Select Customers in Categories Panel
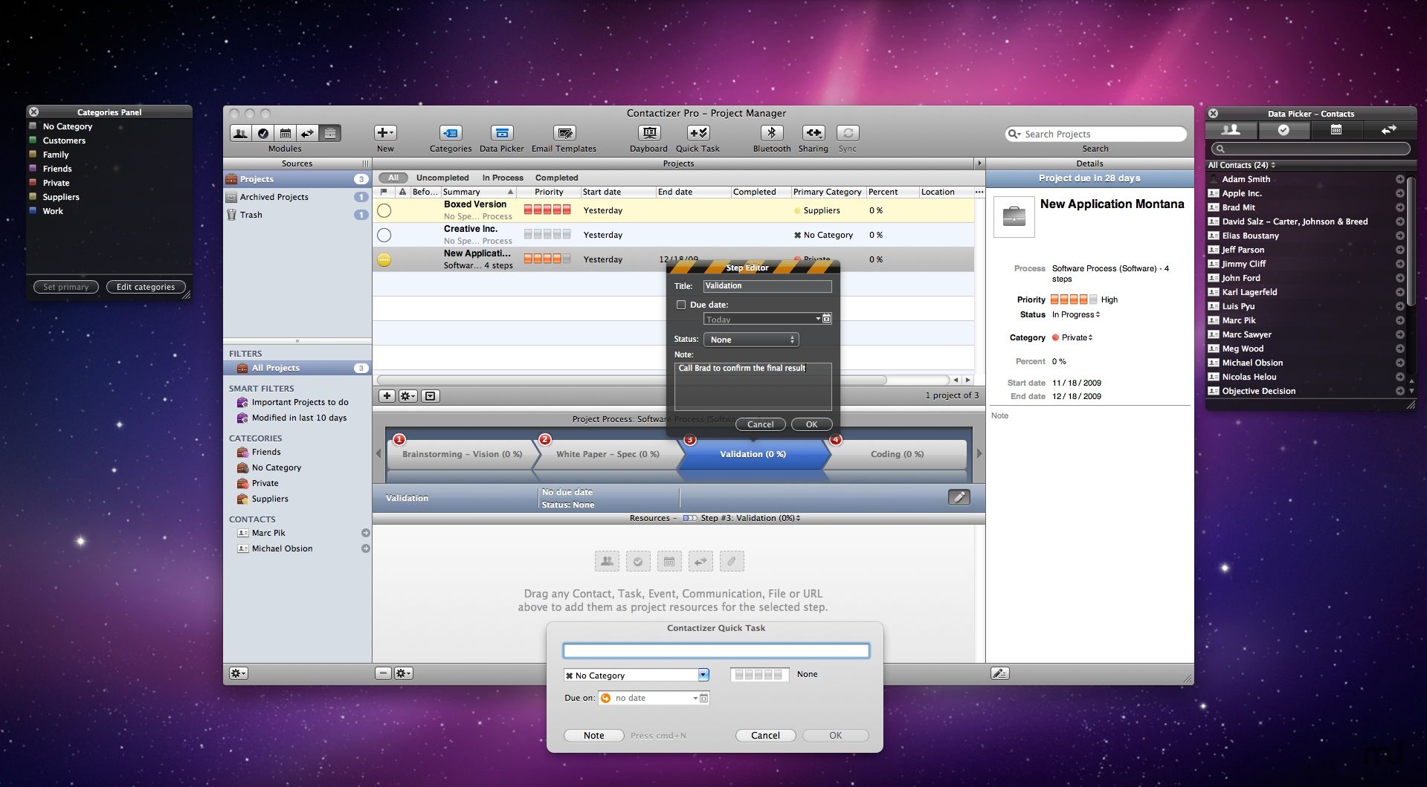The height and width of the screenshot is (787, 1427). (x=64, y=140)
